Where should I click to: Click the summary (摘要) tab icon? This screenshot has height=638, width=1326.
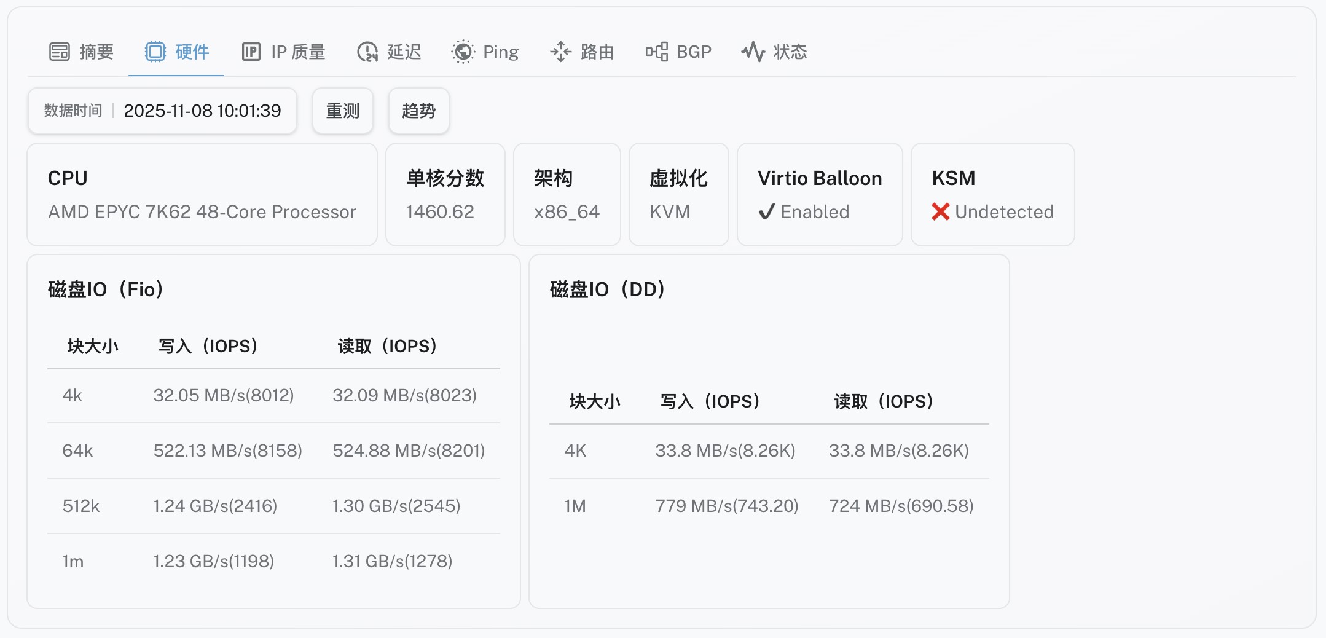pyautogui.click(x=60, y=52)
